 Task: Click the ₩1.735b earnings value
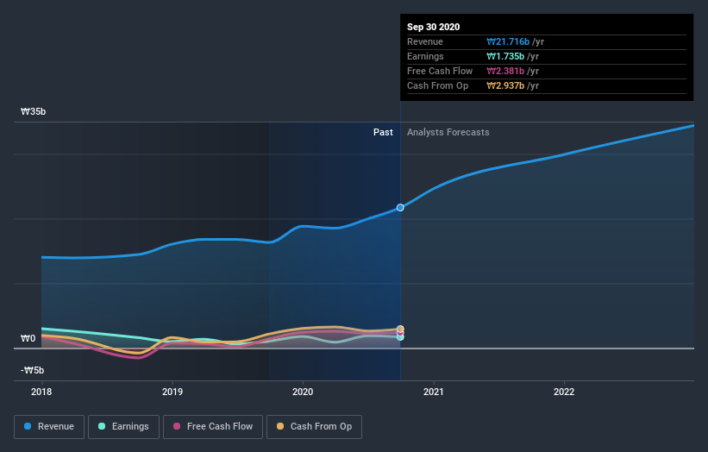coord(505,56)
